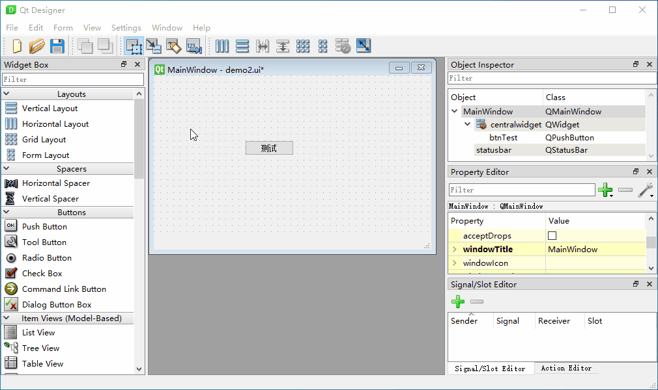
Task: Toggle the acceptDrops checkbox
Action: point(552,236)
